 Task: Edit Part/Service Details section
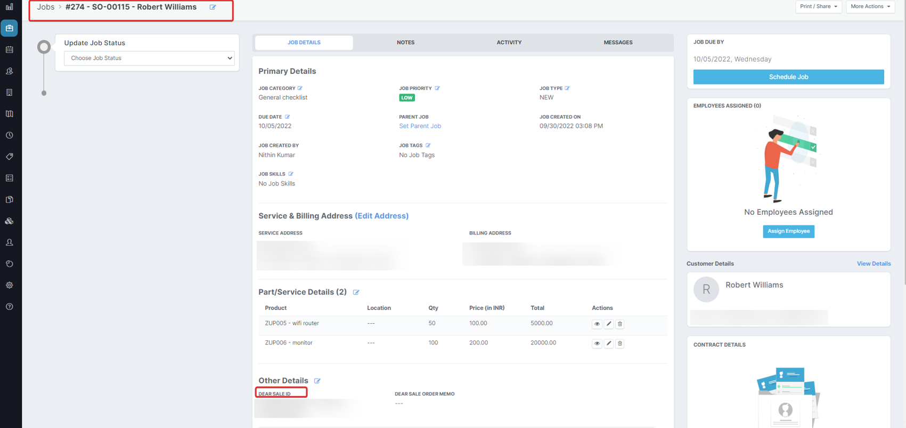(356, 292)
